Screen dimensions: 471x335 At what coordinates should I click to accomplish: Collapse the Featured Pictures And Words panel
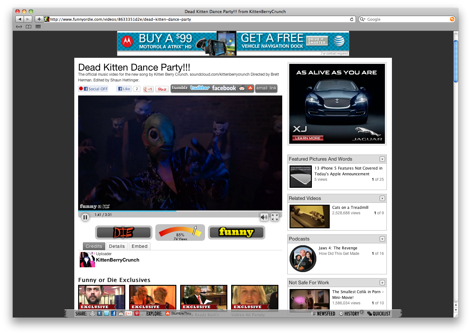(382, 159)
